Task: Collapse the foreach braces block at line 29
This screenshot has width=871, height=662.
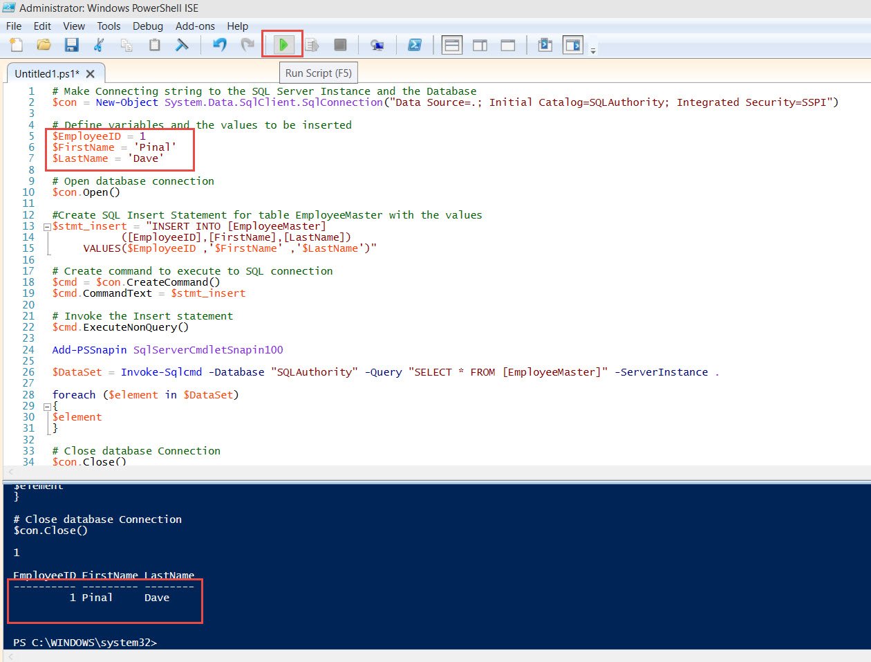Action: point(46,406)
